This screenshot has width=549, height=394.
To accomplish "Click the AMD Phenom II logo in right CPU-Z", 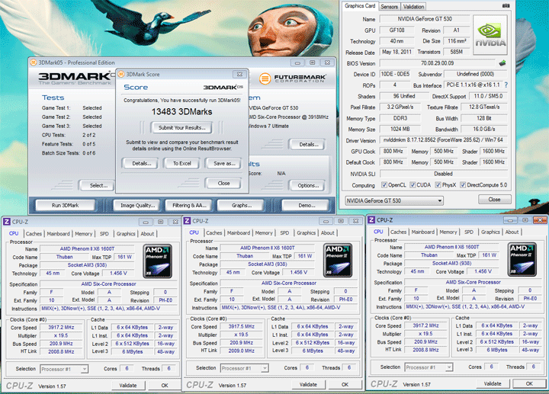I will tap(522, 259).
